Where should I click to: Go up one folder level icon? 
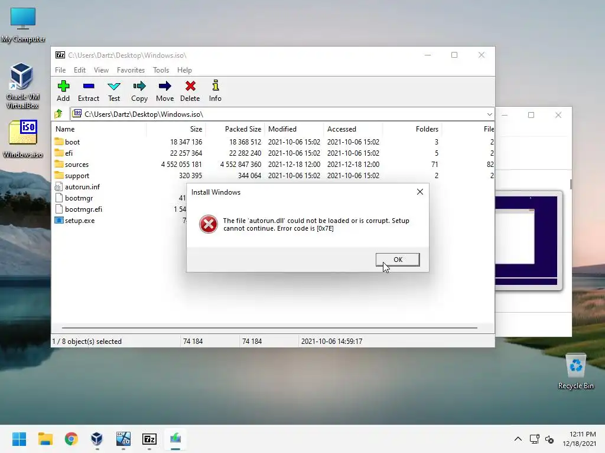coord(58,114)
